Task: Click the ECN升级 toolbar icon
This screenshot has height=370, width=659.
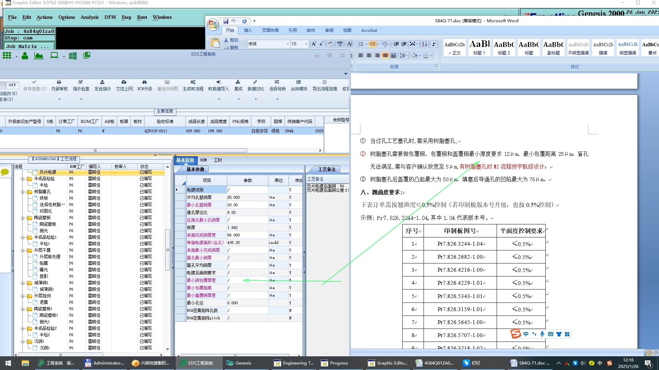Action: coord(144,82)
